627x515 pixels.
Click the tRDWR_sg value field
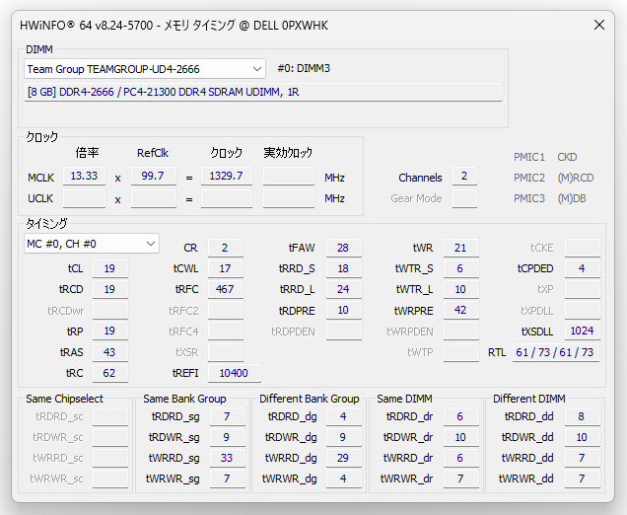(x=228, y=437)
